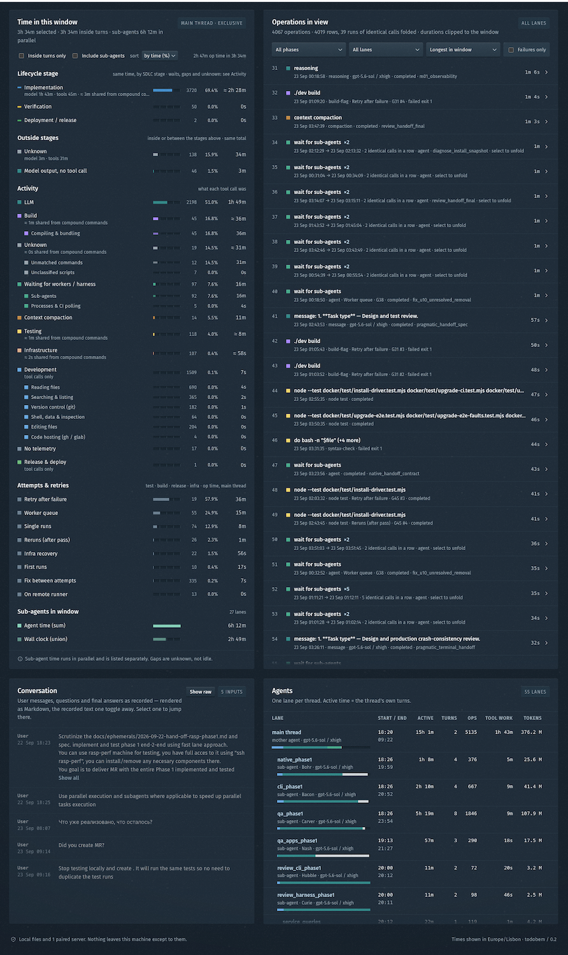Click the info icon beside sub-agent time note
This screenshot has width=568, height=955.
(x=20, y=659)
